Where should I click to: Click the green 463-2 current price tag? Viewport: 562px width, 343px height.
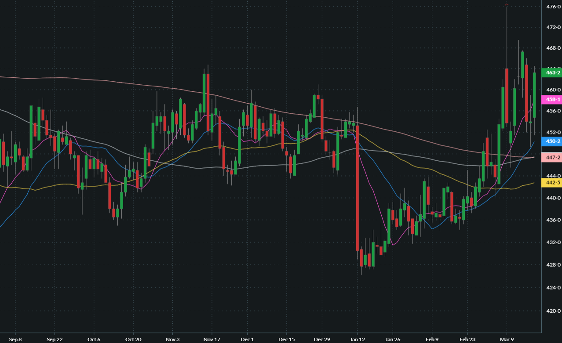[x=552, y=72]
